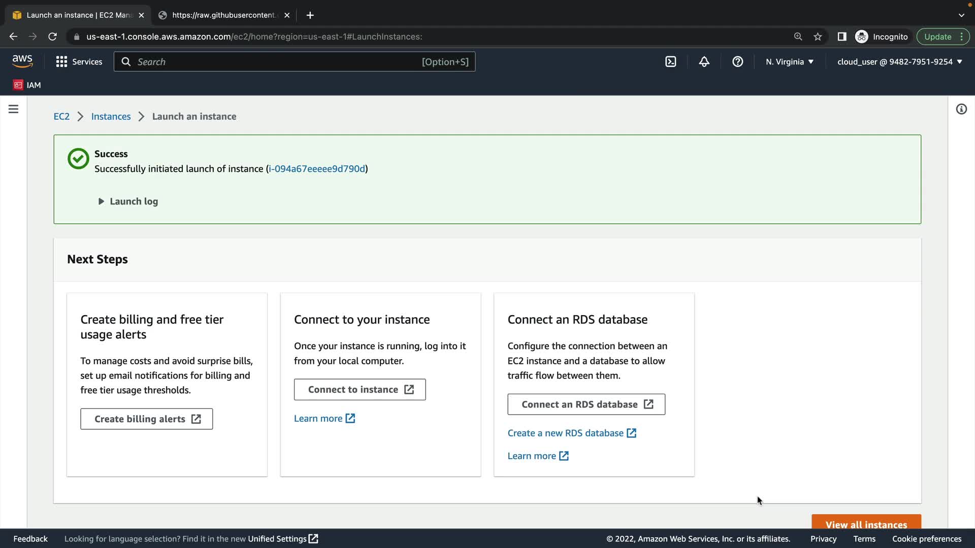
Task: Open the cloud_user account dropdown
Action: (899, 62)
